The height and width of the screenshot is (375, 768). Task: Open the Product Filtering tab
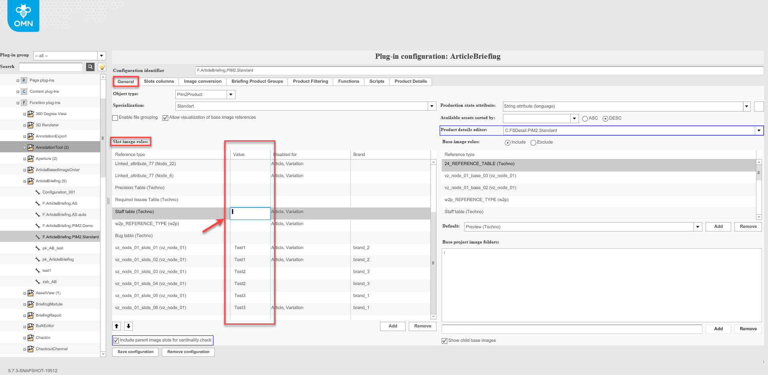tap(310, 81)
